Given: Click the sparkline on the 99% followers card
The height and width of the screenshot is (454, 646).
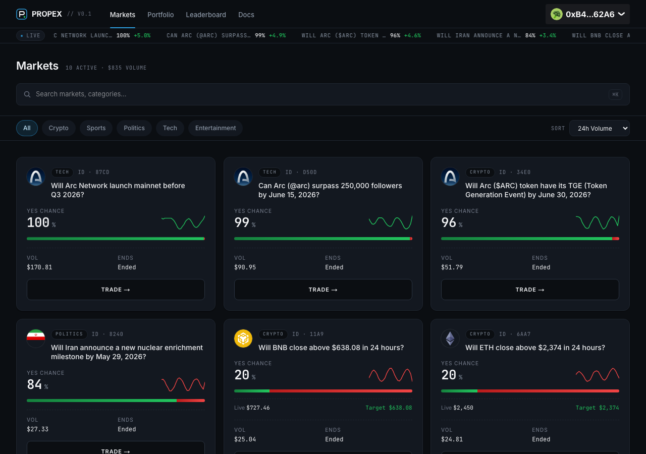Looking at the screenshot, I should 391,222.
